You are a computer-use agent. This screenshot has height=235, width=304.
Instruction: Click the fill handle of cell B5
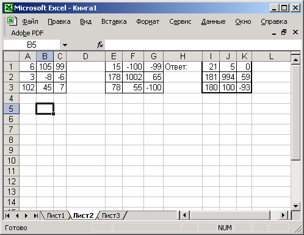pyautogui.click(x=54, y=114)
